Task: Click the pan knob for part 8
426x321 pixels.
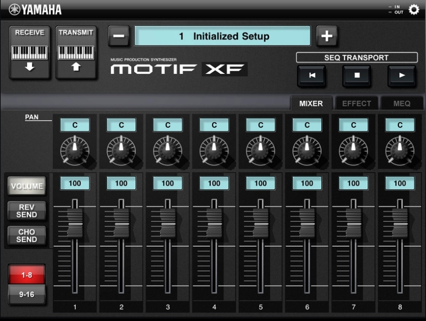Action: [400, 151]
